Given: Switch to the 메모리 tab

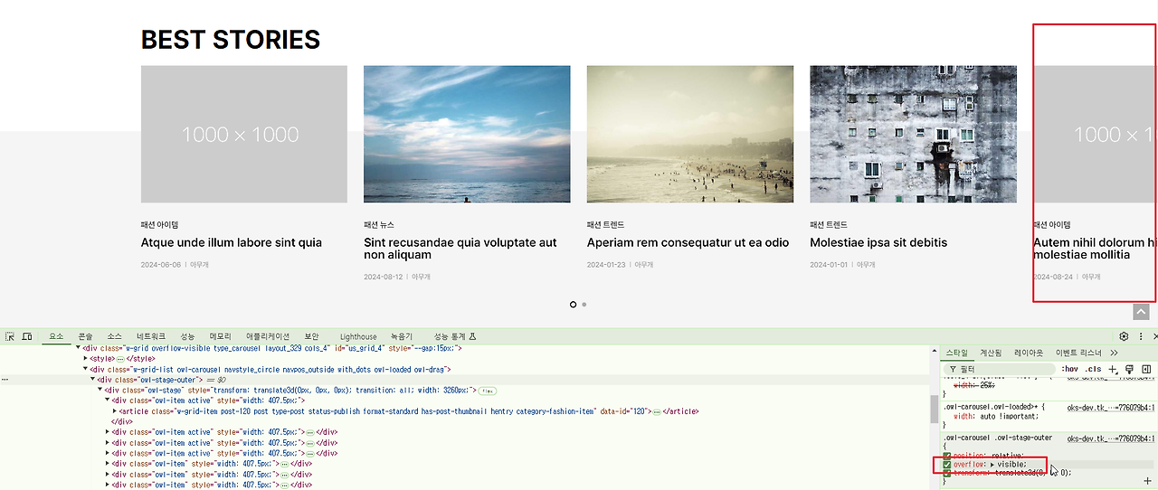Looking at the screenshot, I should point(221,336).
